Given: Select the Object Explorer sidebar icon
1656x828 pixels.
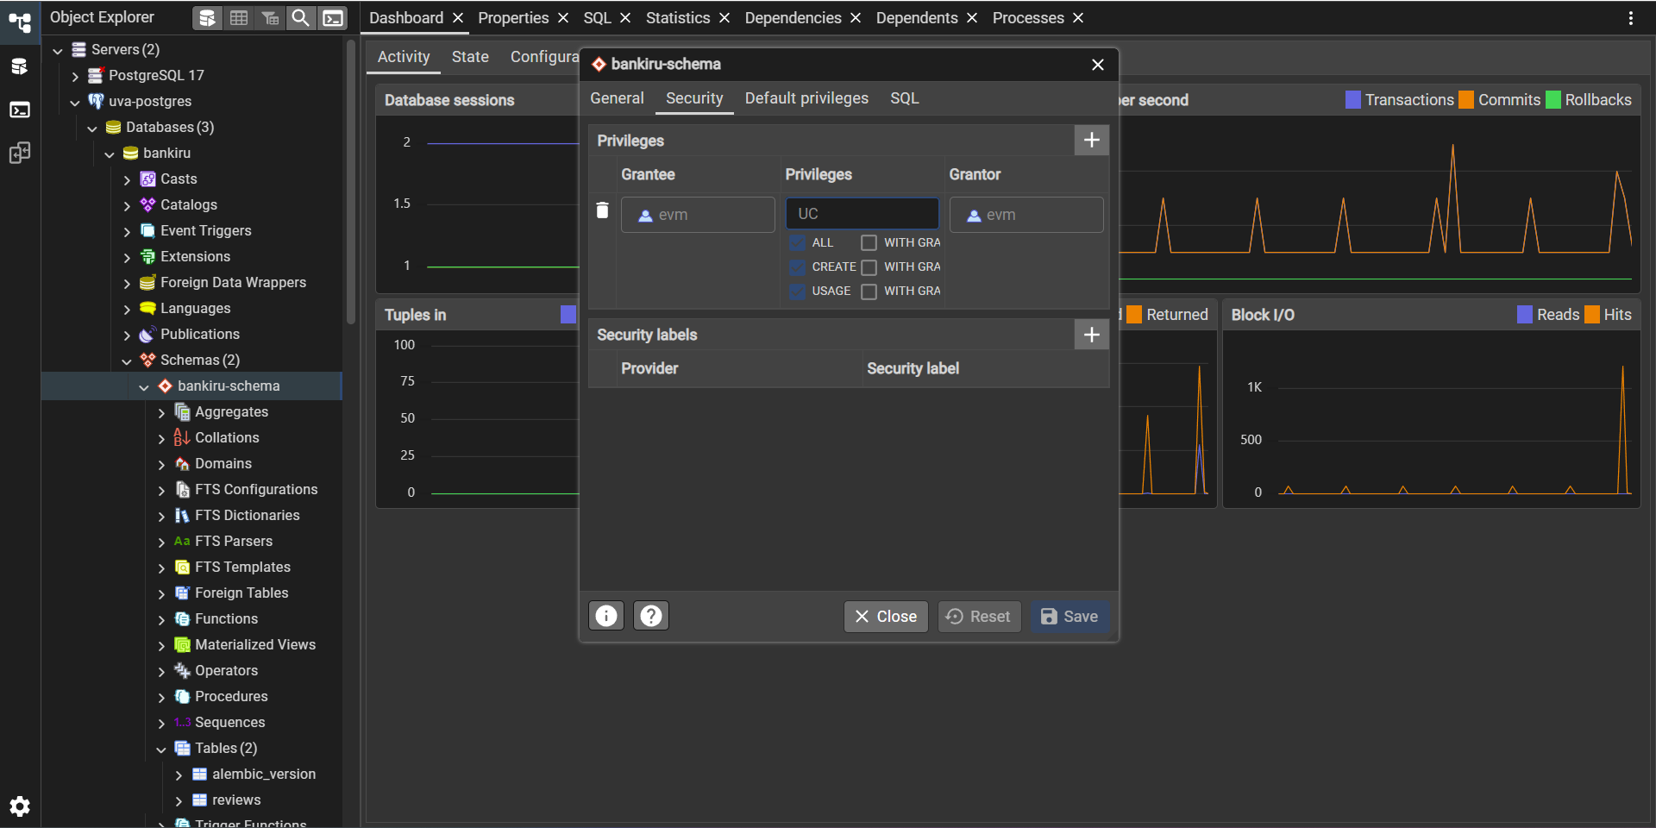Looking at the screenshot, I should (20, 22).
